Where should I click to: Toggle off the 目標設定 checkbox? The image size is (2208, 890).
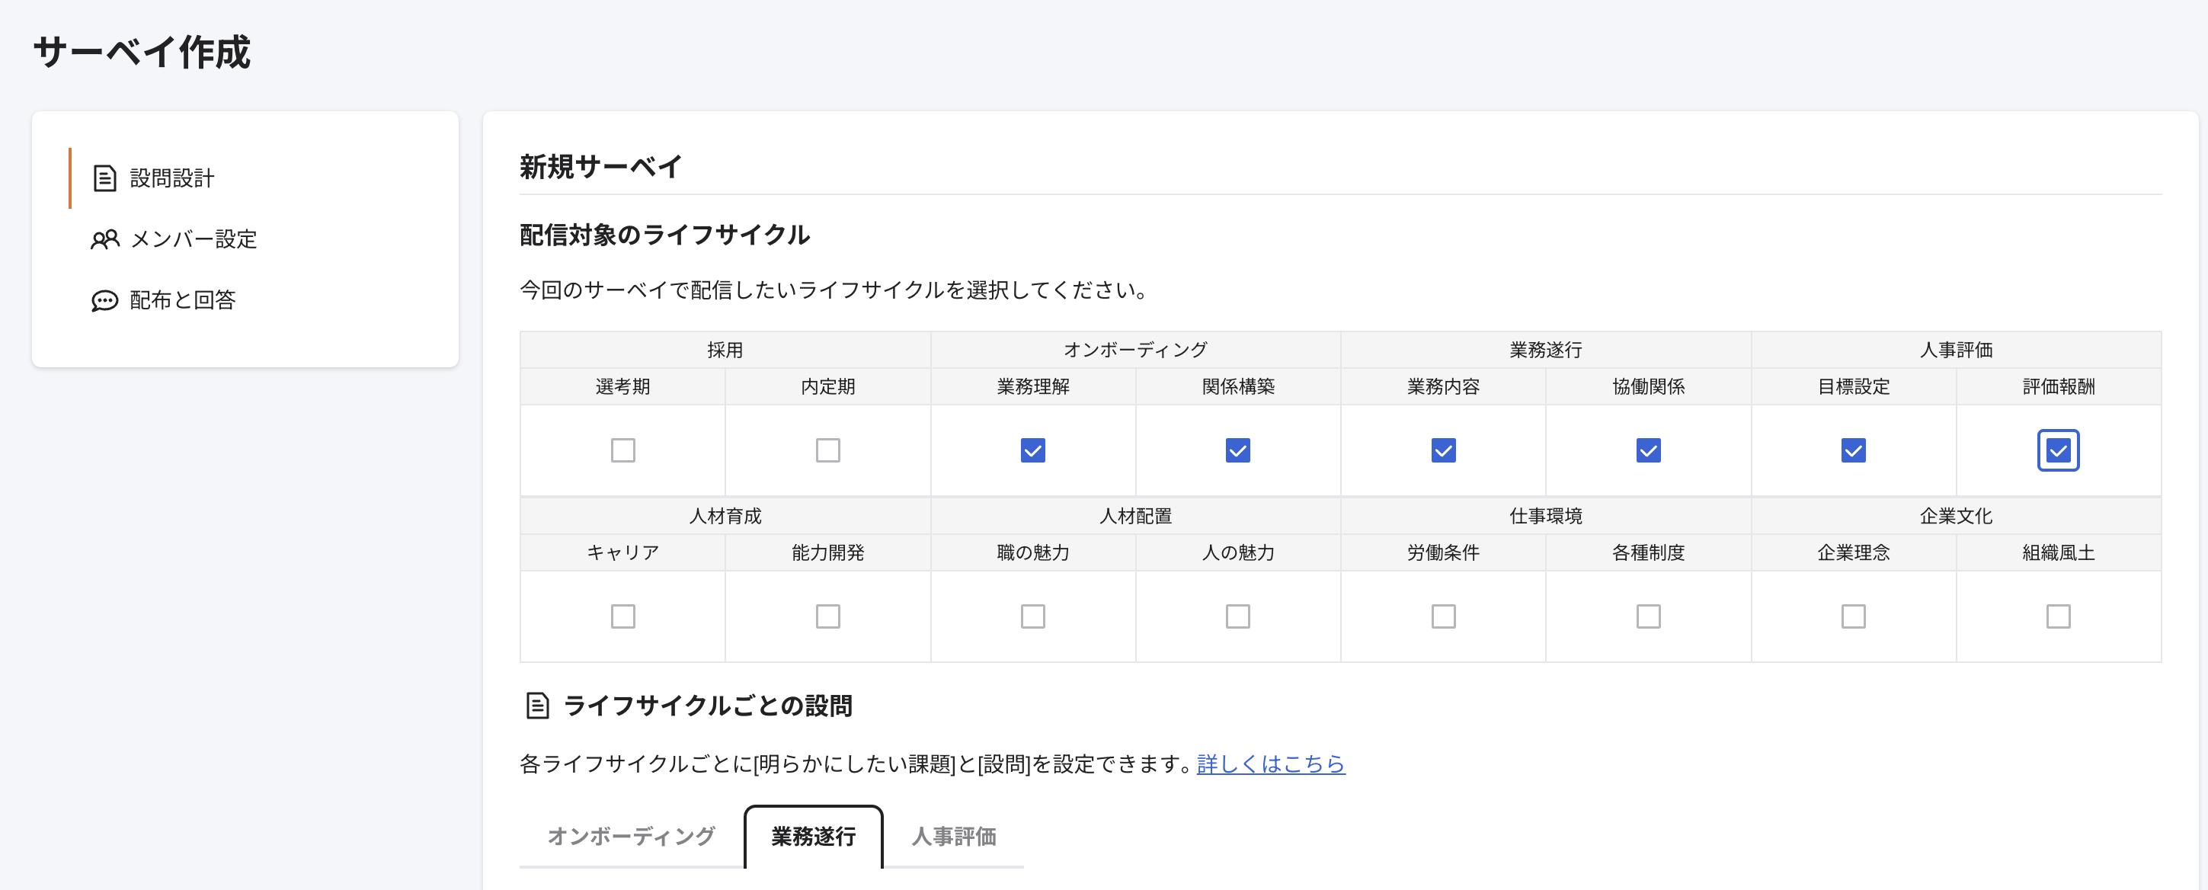point(1853,450)
